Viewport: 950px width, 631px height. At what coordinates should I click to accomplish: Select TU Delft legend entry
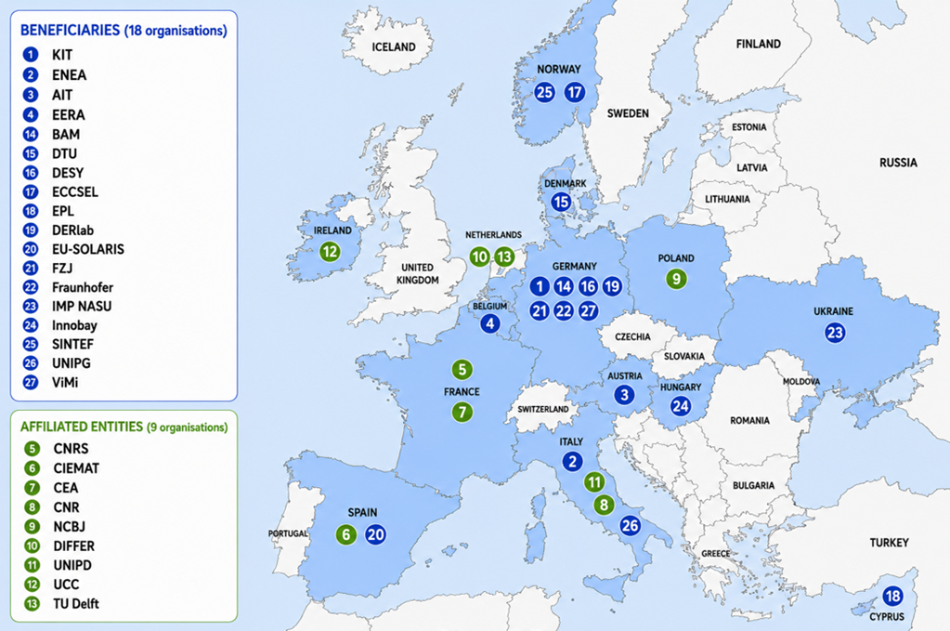click(76, 604)
